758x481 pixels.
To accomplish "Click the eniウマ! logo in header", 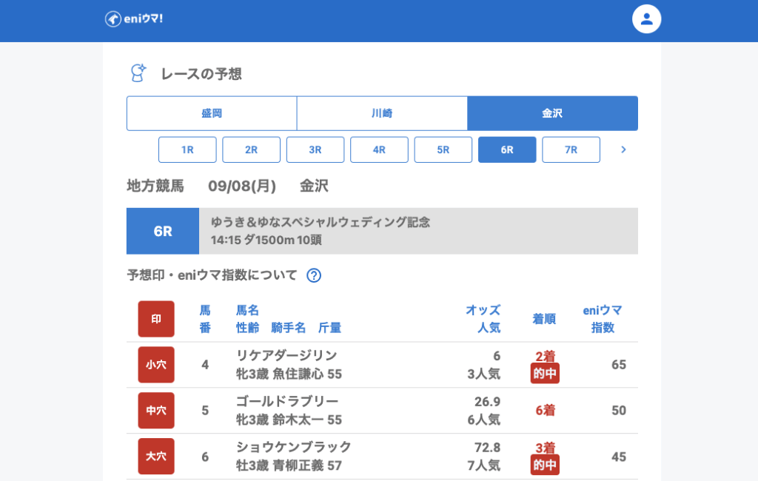I will tap(134, 19).
